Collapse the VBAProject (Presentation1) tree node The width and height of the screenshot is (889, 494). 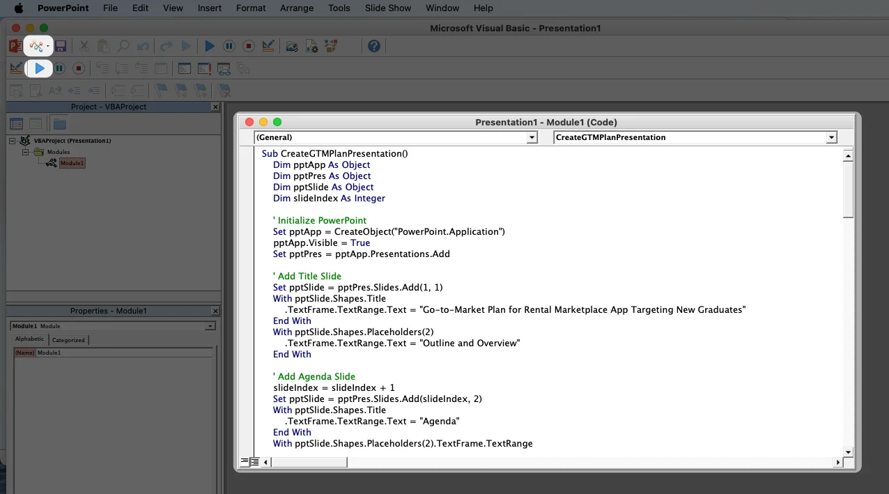point(12,141)
